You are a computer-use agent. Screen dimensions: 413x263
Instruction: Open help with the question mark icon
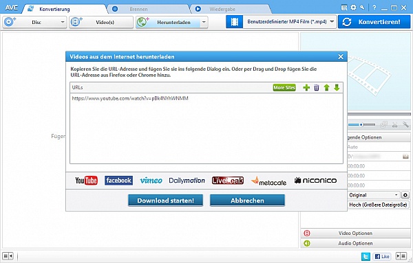click(x=374, y=8)
